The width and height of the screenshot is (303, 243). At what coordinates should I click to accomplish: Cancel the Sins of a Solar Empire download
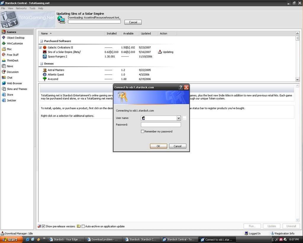click(x=133, y=22)
